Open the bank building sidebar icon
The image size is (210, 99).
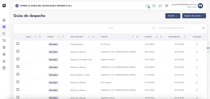4,54
